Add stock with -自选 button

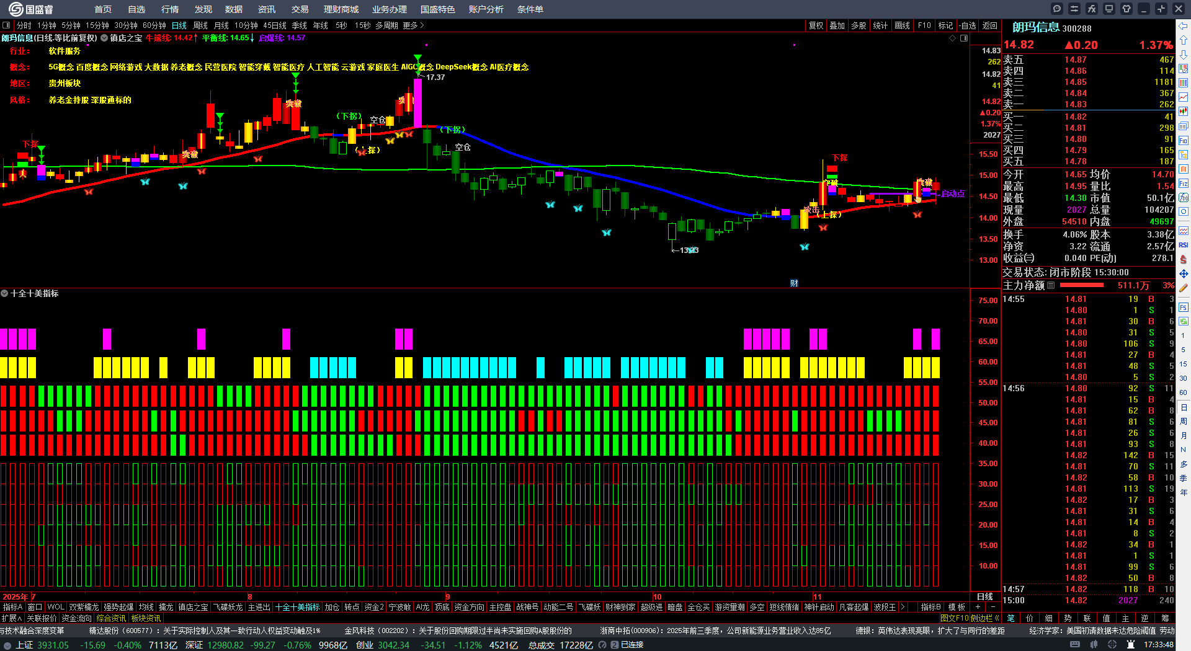click(x=968, y=25)
